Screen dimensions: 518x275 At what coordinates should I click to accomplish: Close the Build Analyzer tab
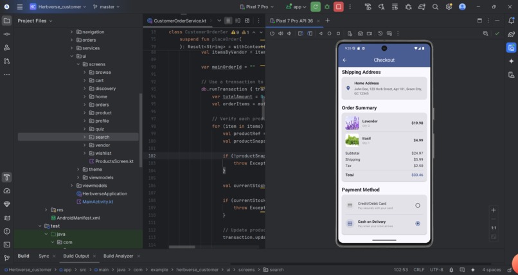pyautogui.click(x=138, y=256)
